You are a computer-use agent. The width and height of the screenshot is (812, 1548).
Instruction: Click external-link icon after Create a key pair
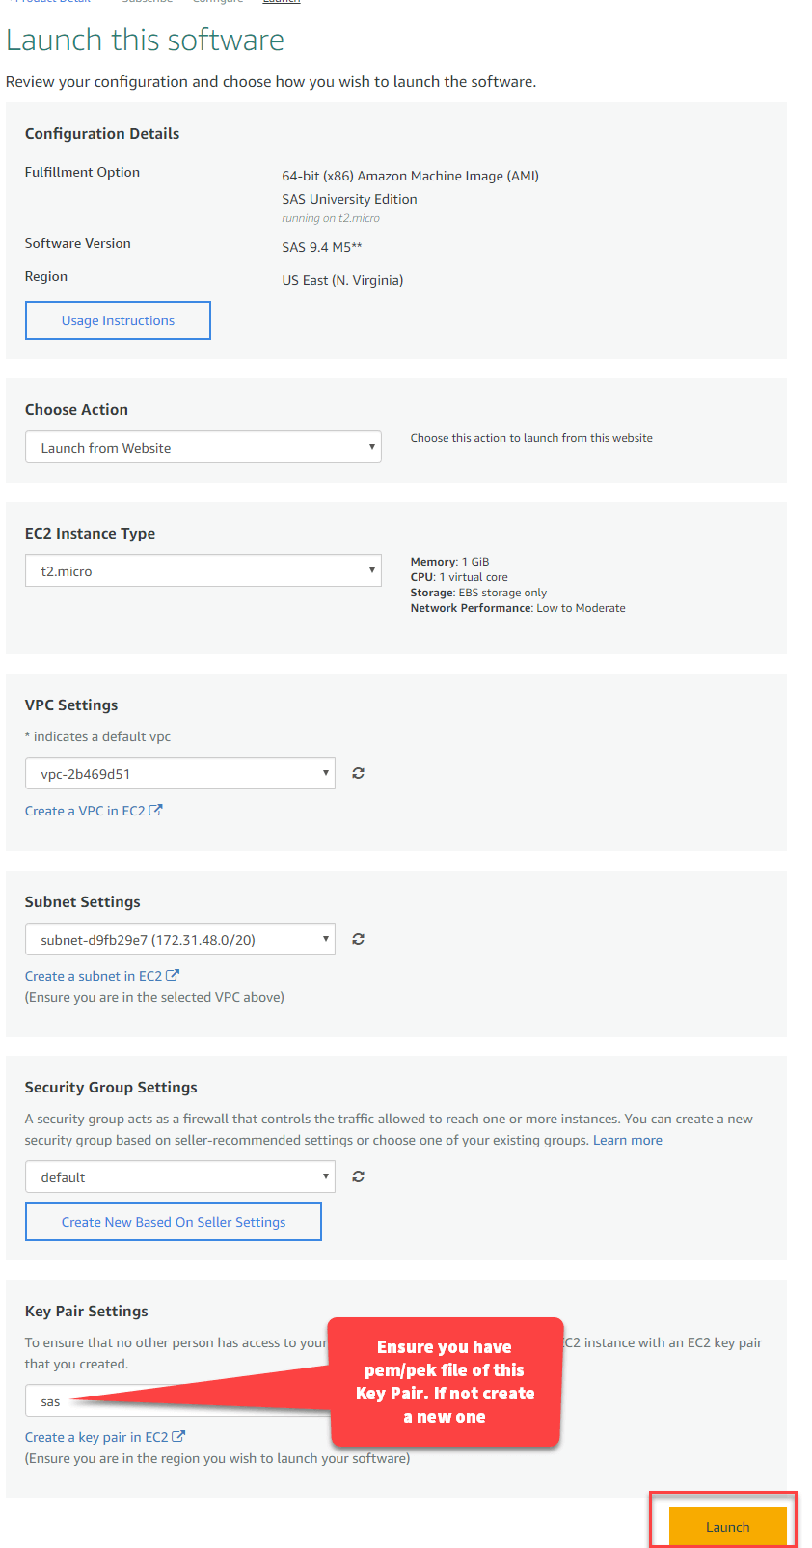tap(178, 1437)
